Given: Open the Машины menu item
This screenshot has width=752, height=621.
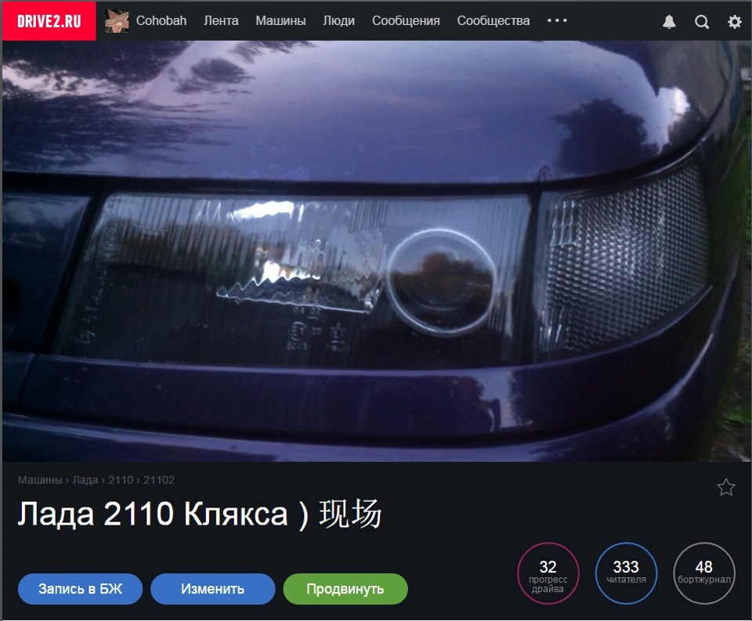Looking at the screenshot, I should 280,20.
